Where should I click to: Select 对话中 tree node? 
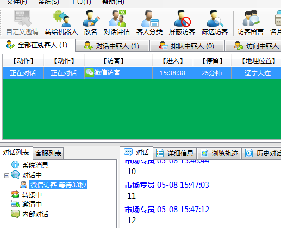[32, 175]
